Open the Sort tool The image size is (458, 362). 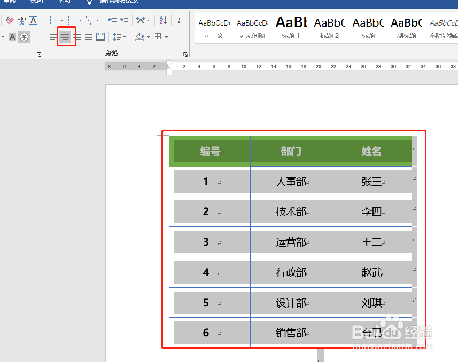coord(161,20)
